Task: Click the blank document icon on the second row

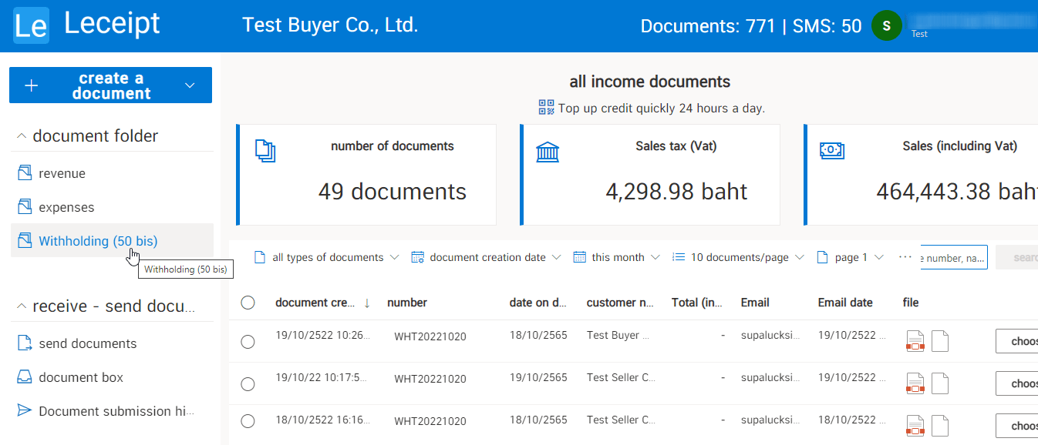Action: (939, 383)
